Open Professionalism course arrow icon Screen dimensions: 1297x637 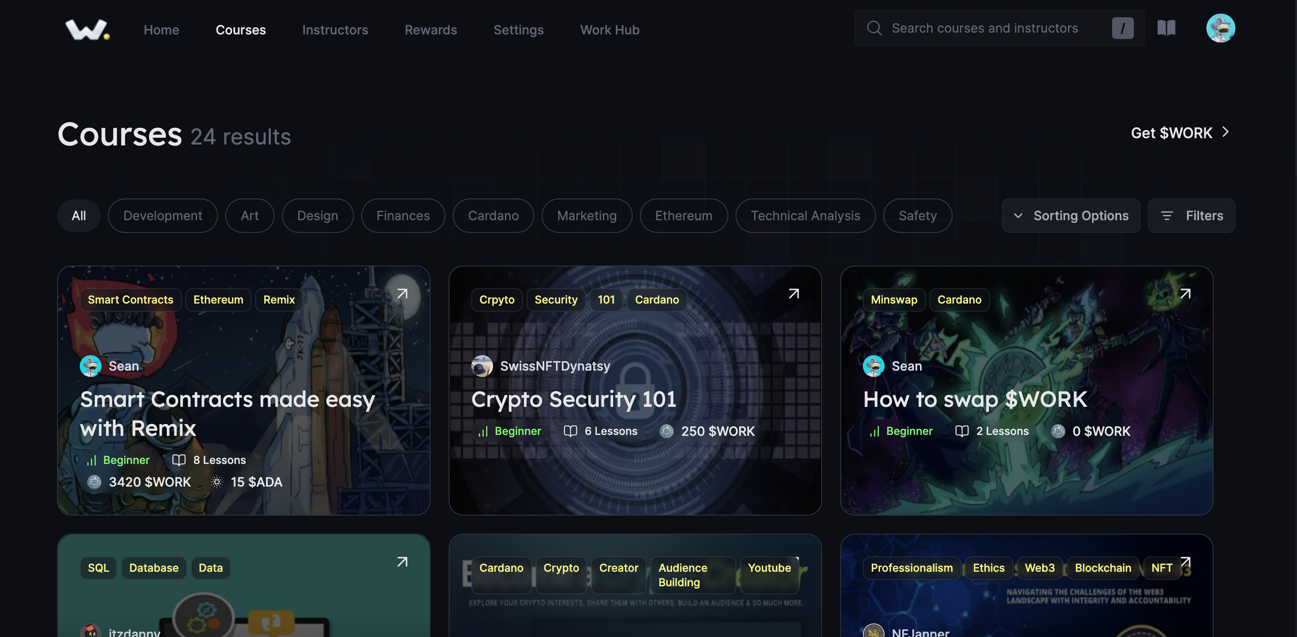(1185, 561)
